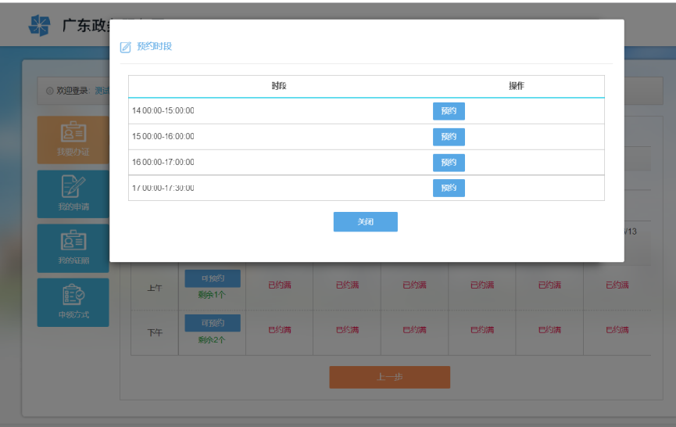Click the 预约时段 dialog title
The image size is (676, 427).
click(x=154, y=47)
